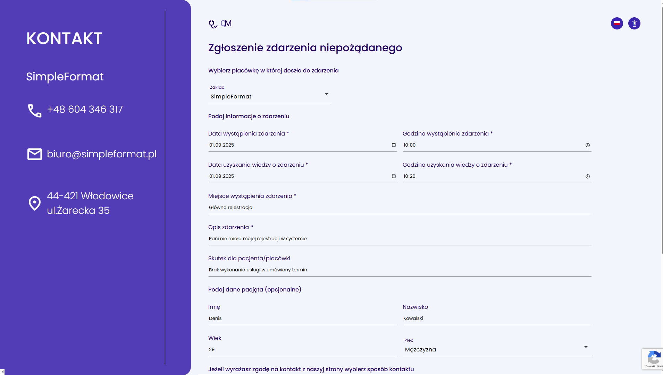Click the KONTAKT heading
Screen dimensions: 663x375
[64, 38]
